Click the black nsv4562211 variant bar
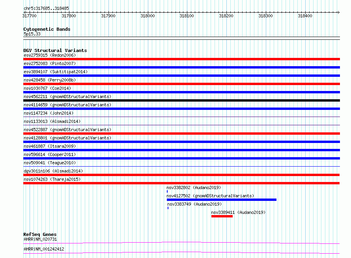This screenshot has width=351, height=258. point(181,100)
